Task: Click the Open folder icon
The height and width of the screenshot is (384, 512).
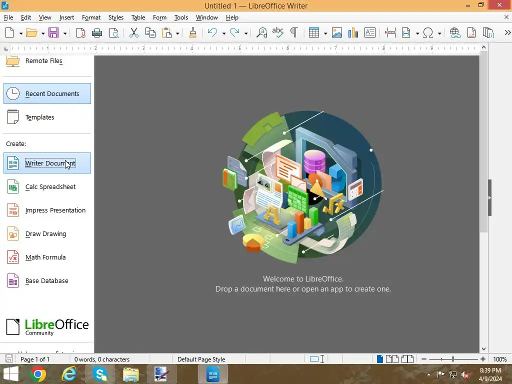Action: 31,32
